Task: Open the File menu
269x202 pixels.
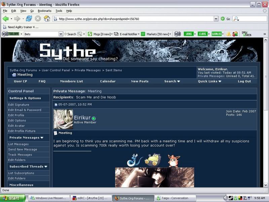Action: [x=5, y=11]
